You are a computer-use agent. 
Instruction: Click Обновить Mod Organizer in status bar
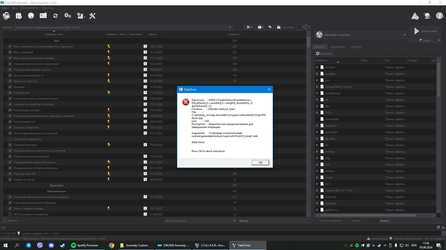[405, 238]
